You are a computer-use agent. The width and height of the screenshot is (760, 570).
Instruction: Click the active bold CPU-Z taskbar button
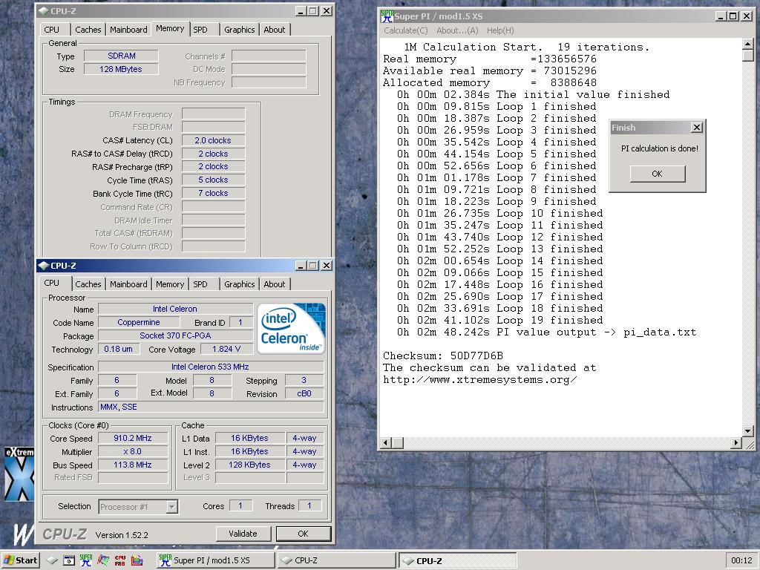click(x=456, y=560)
